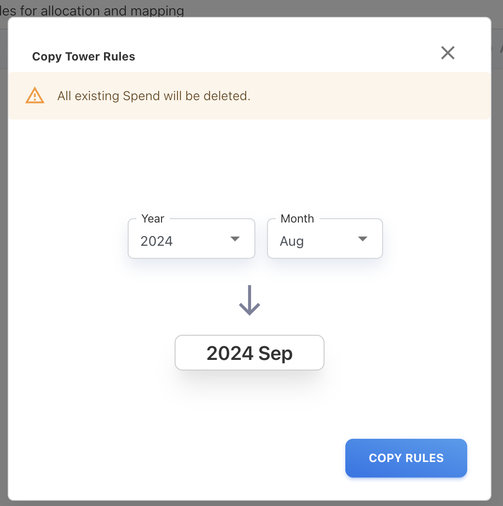Click the downward arrow above 2024 Sep
This screenshot has height=506, width=503.
(250, 300)
